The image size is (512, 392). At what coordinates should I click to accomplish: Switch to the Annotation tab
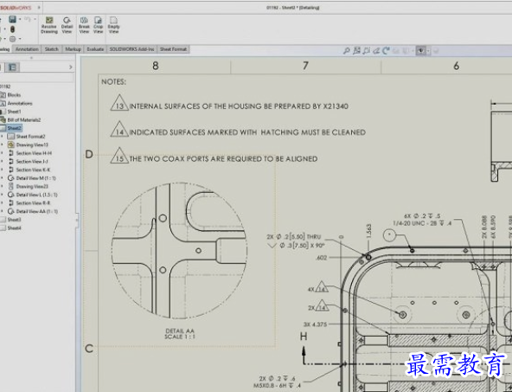pos(27,49)
